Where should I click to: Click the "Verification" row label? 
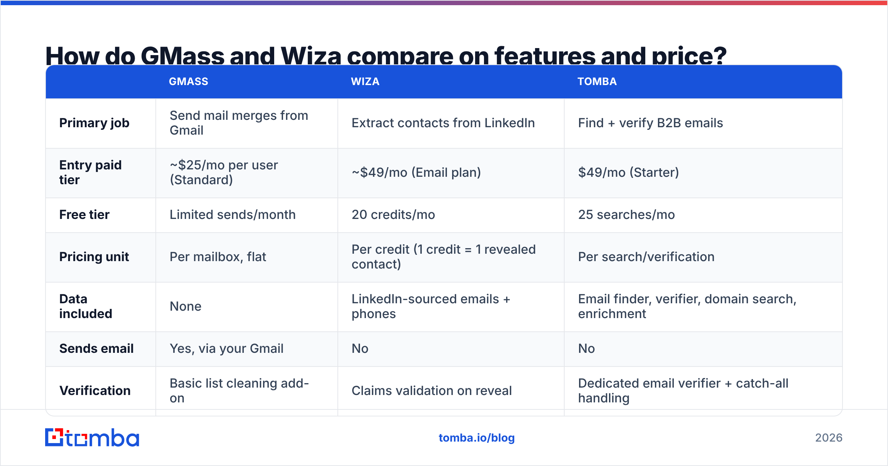(95, 391)
